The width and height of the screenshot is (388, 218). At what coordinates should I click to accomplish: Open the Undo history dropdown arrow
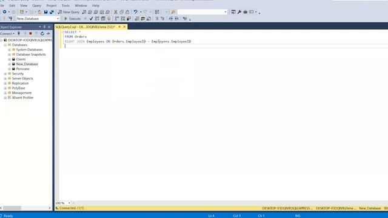[x=141, y=12]
